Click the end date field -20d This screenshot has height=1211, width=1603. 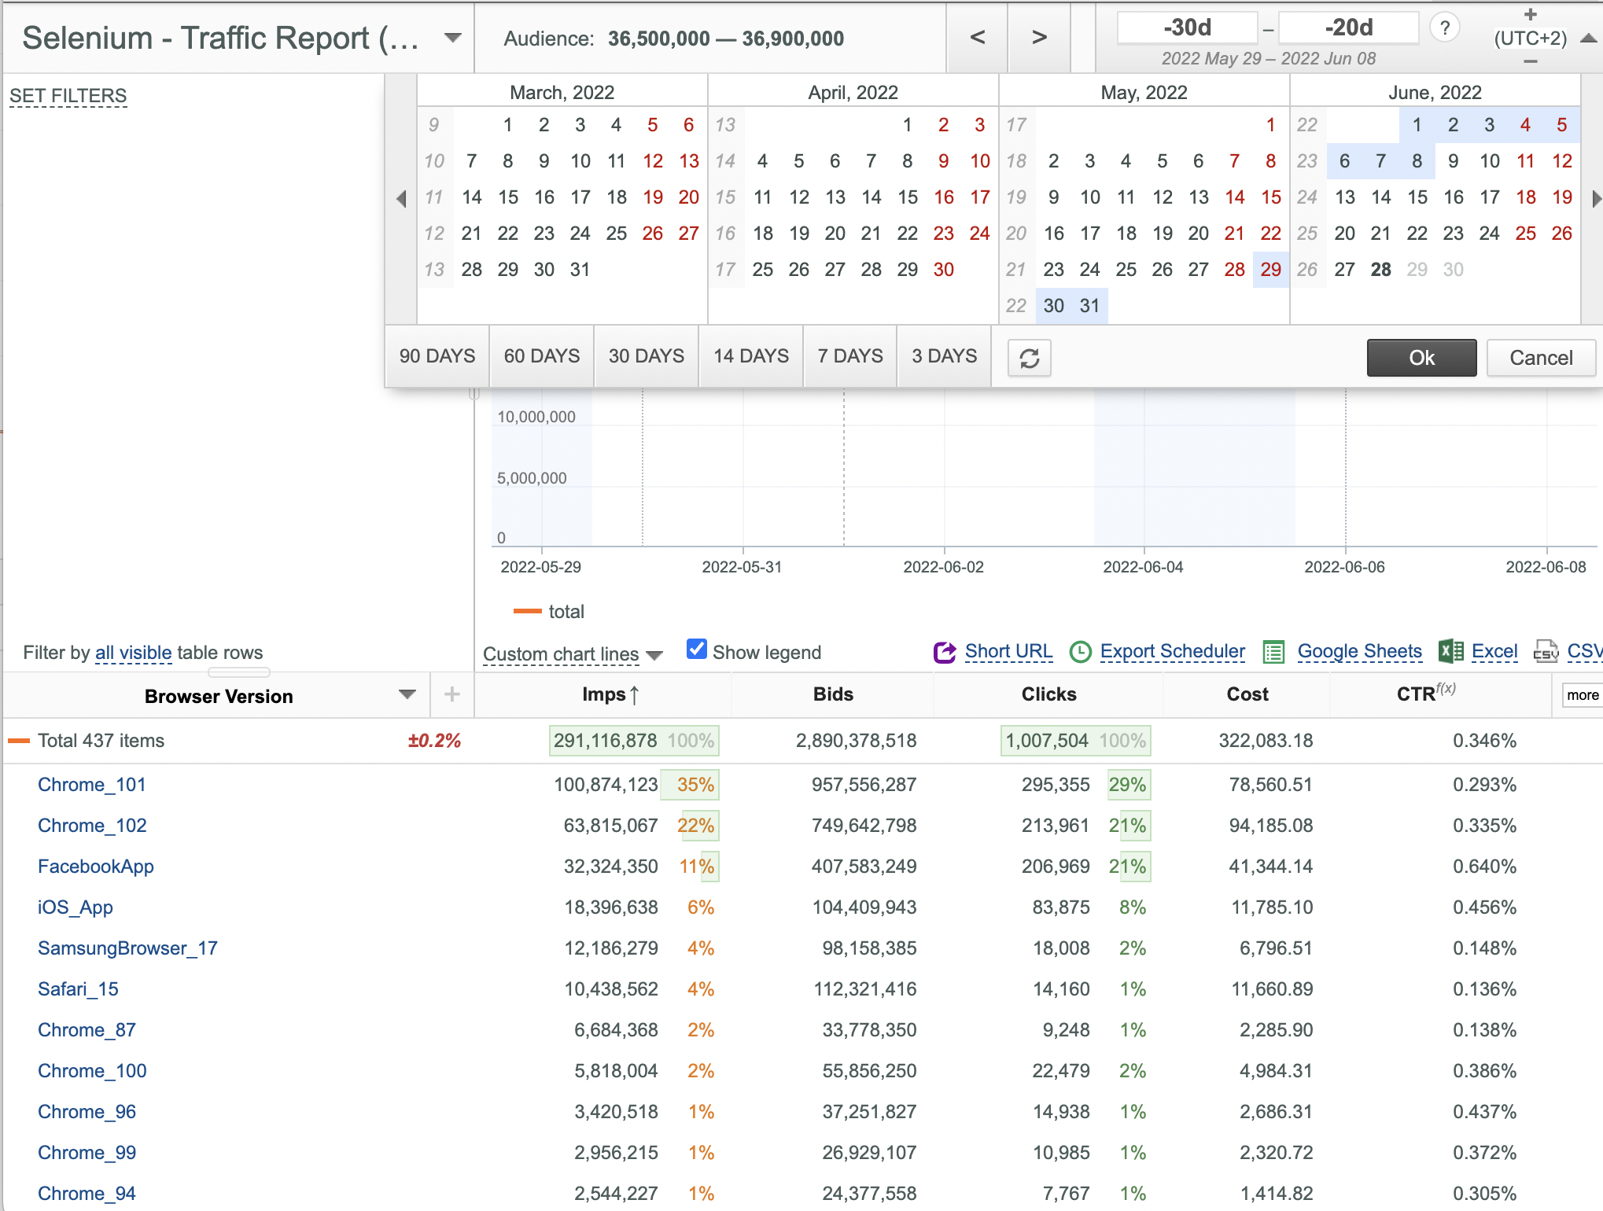[1348, 28]
